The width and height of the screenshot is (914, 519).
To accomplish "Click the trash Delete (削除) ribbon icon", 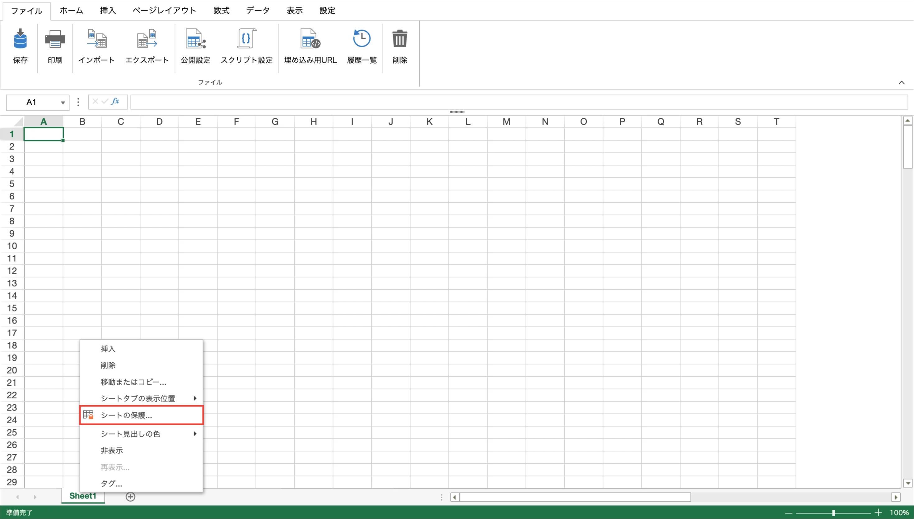I will point(399,39).
